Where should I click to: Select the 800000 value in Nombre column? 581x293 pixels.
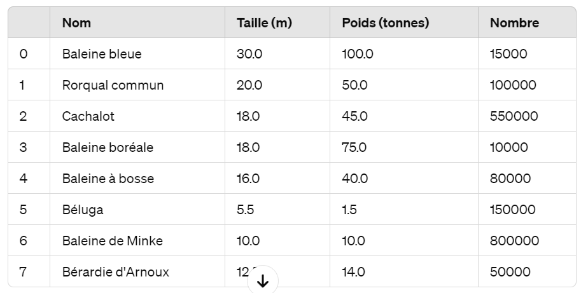pyautogui.click(x=514, y=241)
